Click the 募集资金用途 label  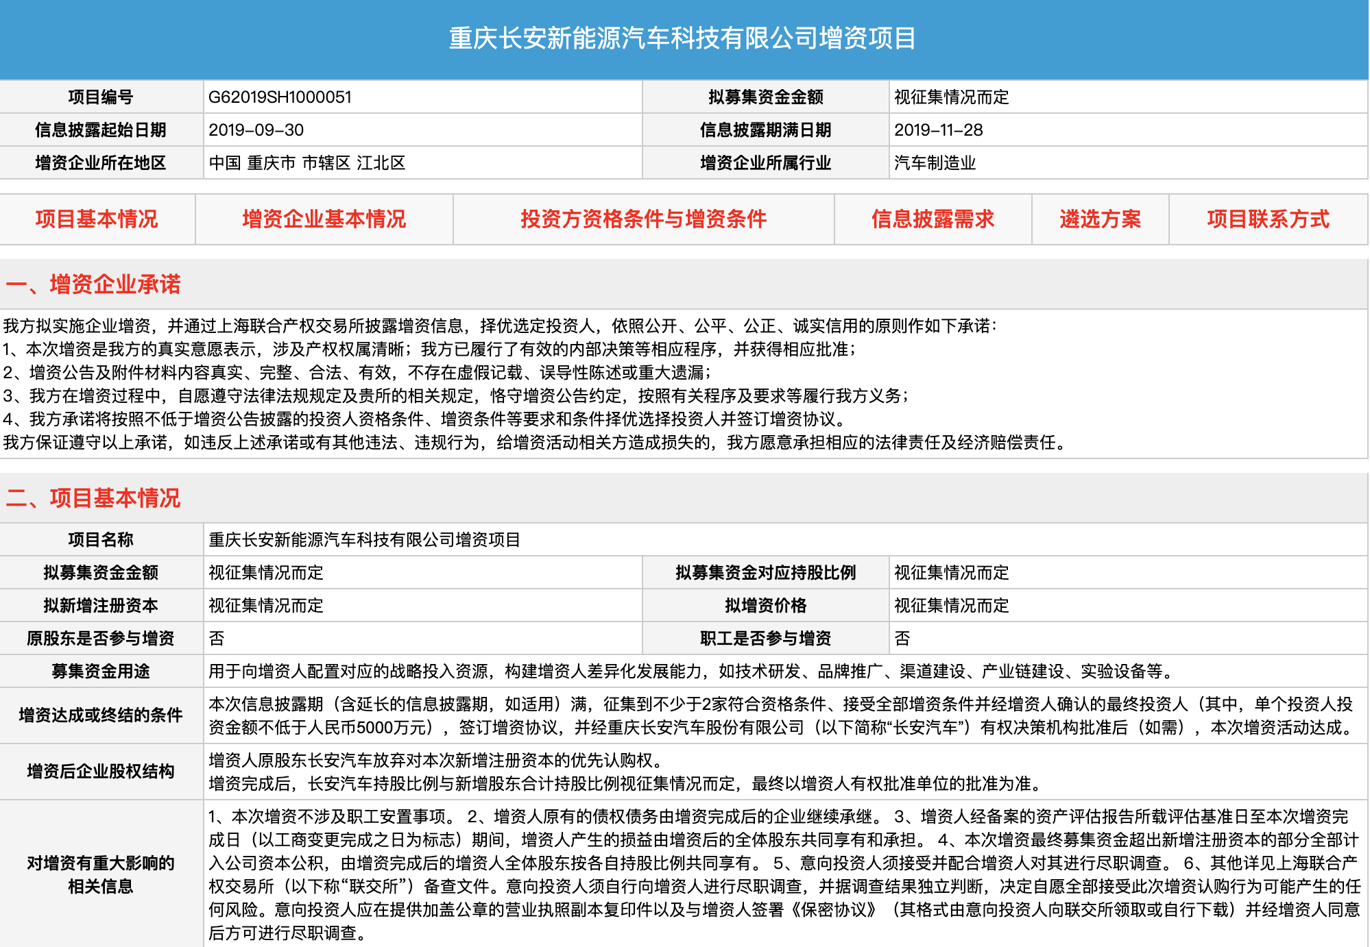tap(101, 672)
